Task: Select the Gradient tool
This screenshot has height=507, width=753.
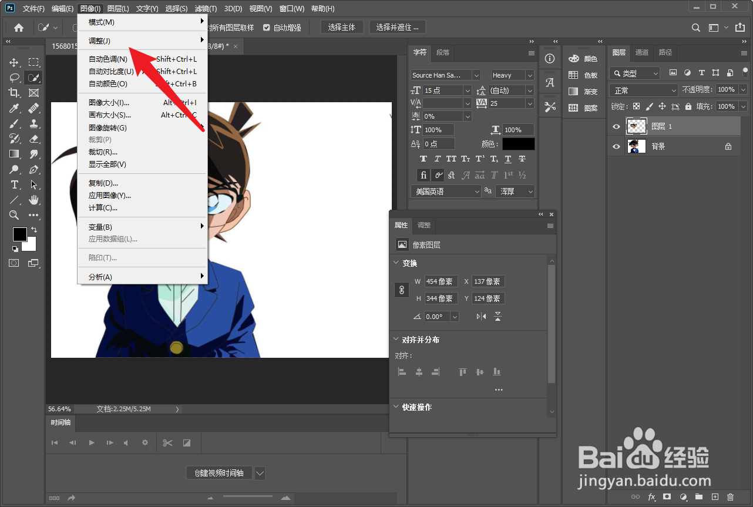Action: (x=14, y=154)
